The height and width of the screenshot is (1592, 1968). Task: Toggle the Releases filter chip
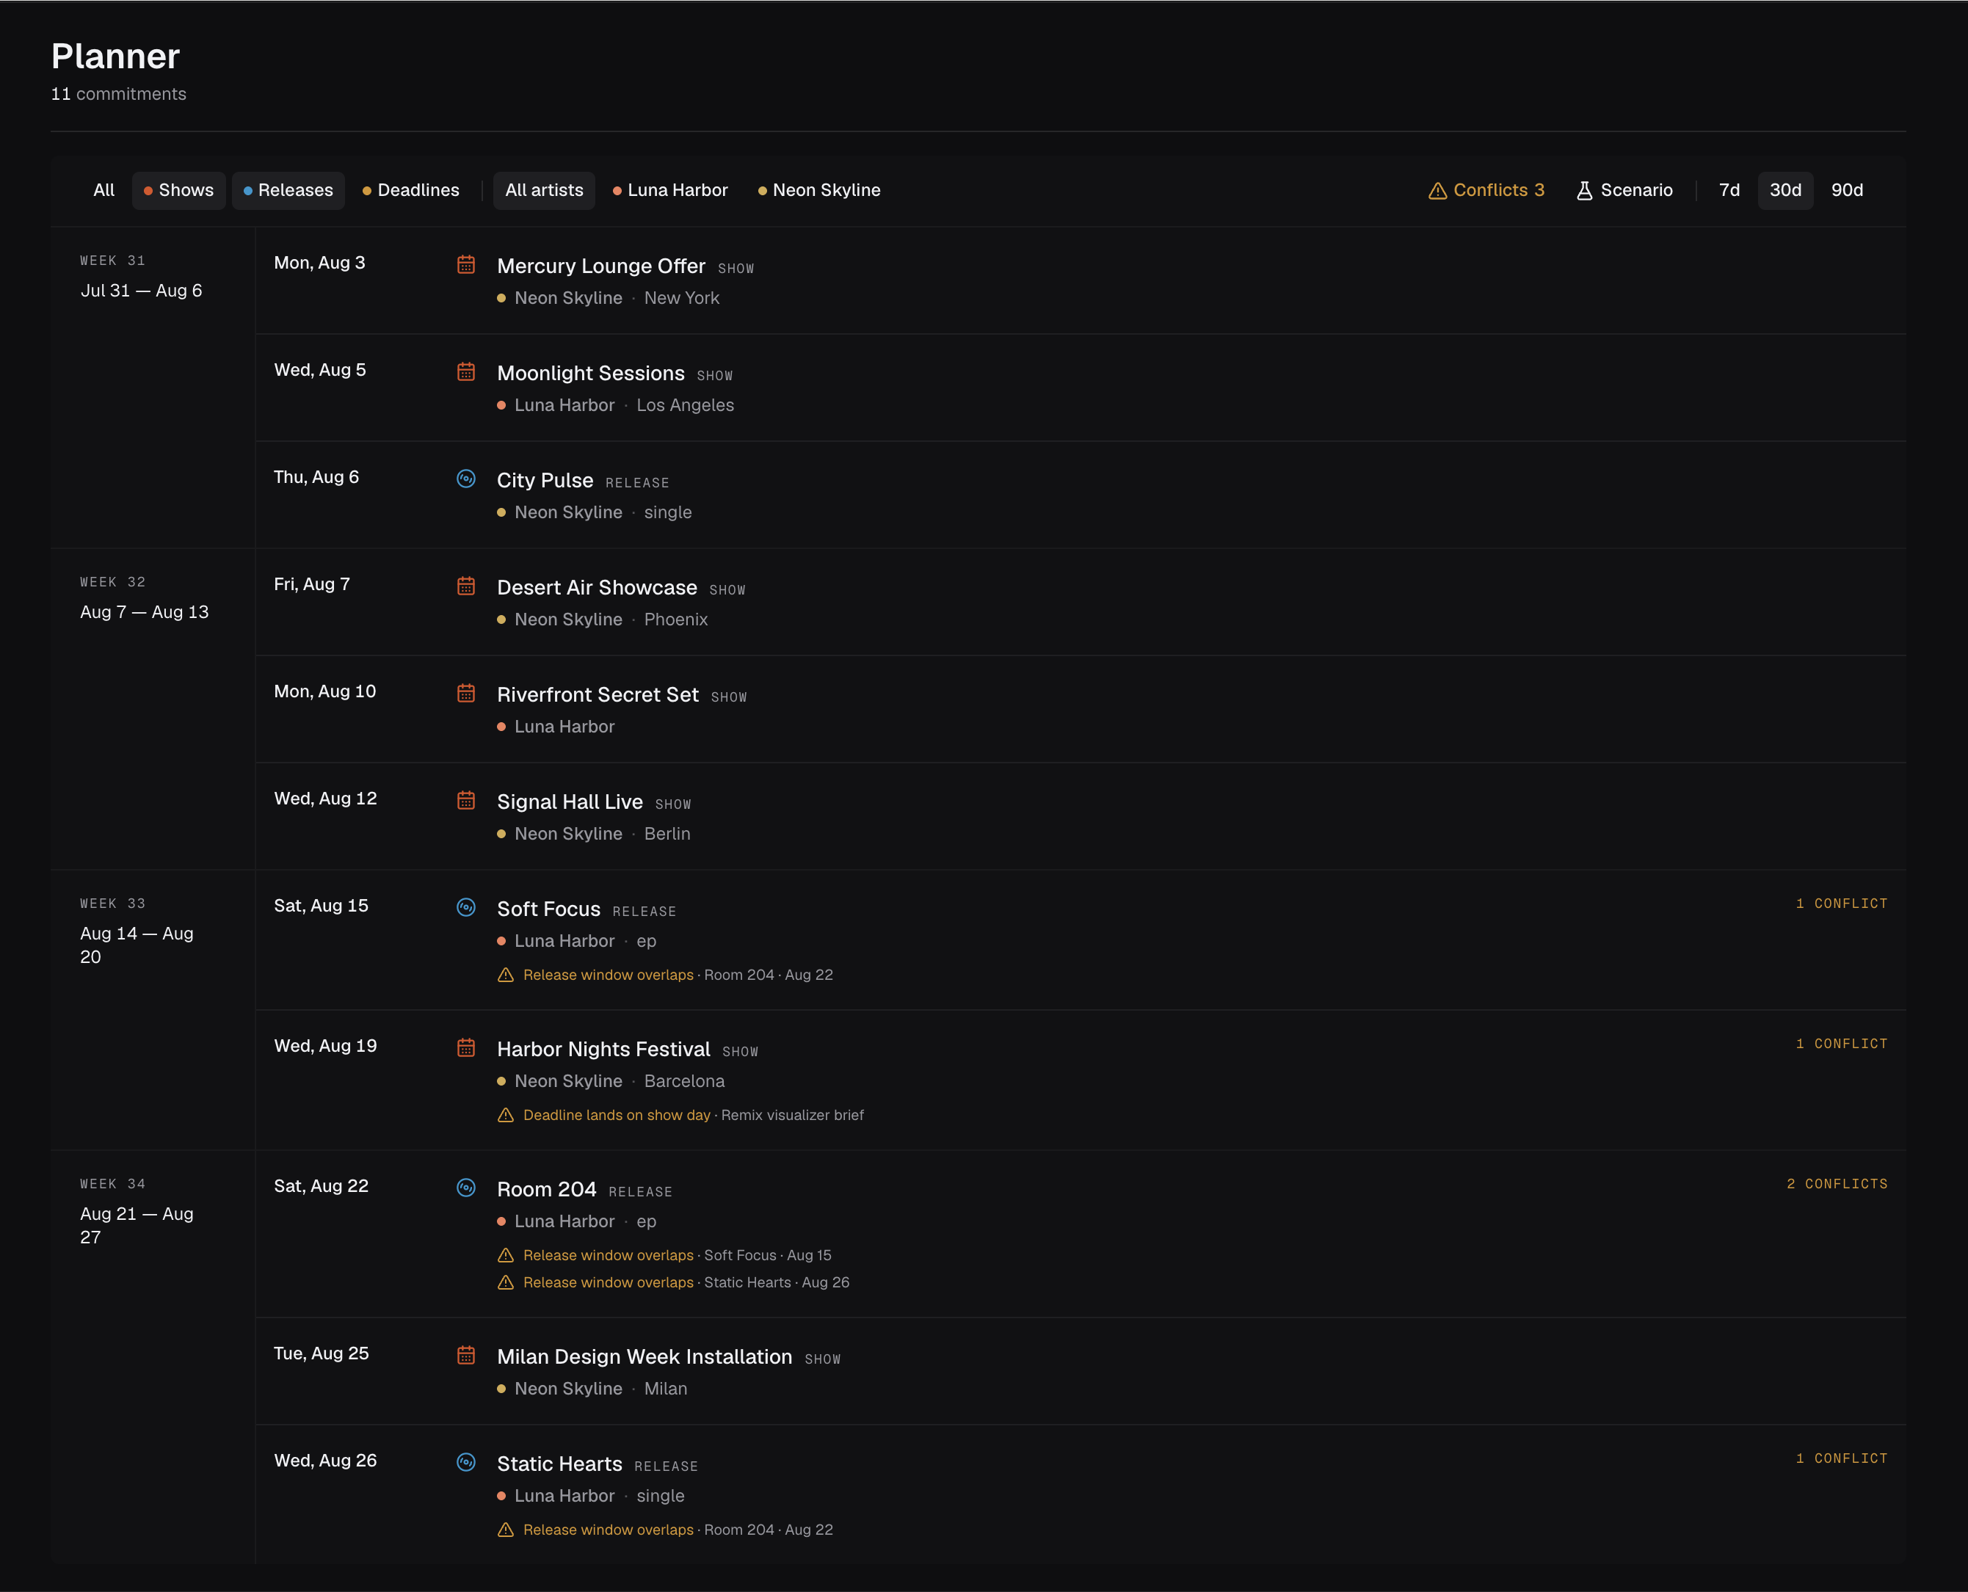[288, 191]
